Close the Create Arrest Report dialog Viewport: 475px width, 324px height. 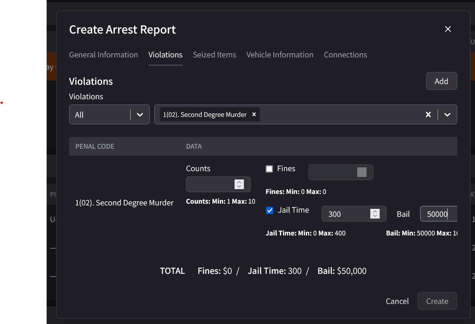click(448, 29)
